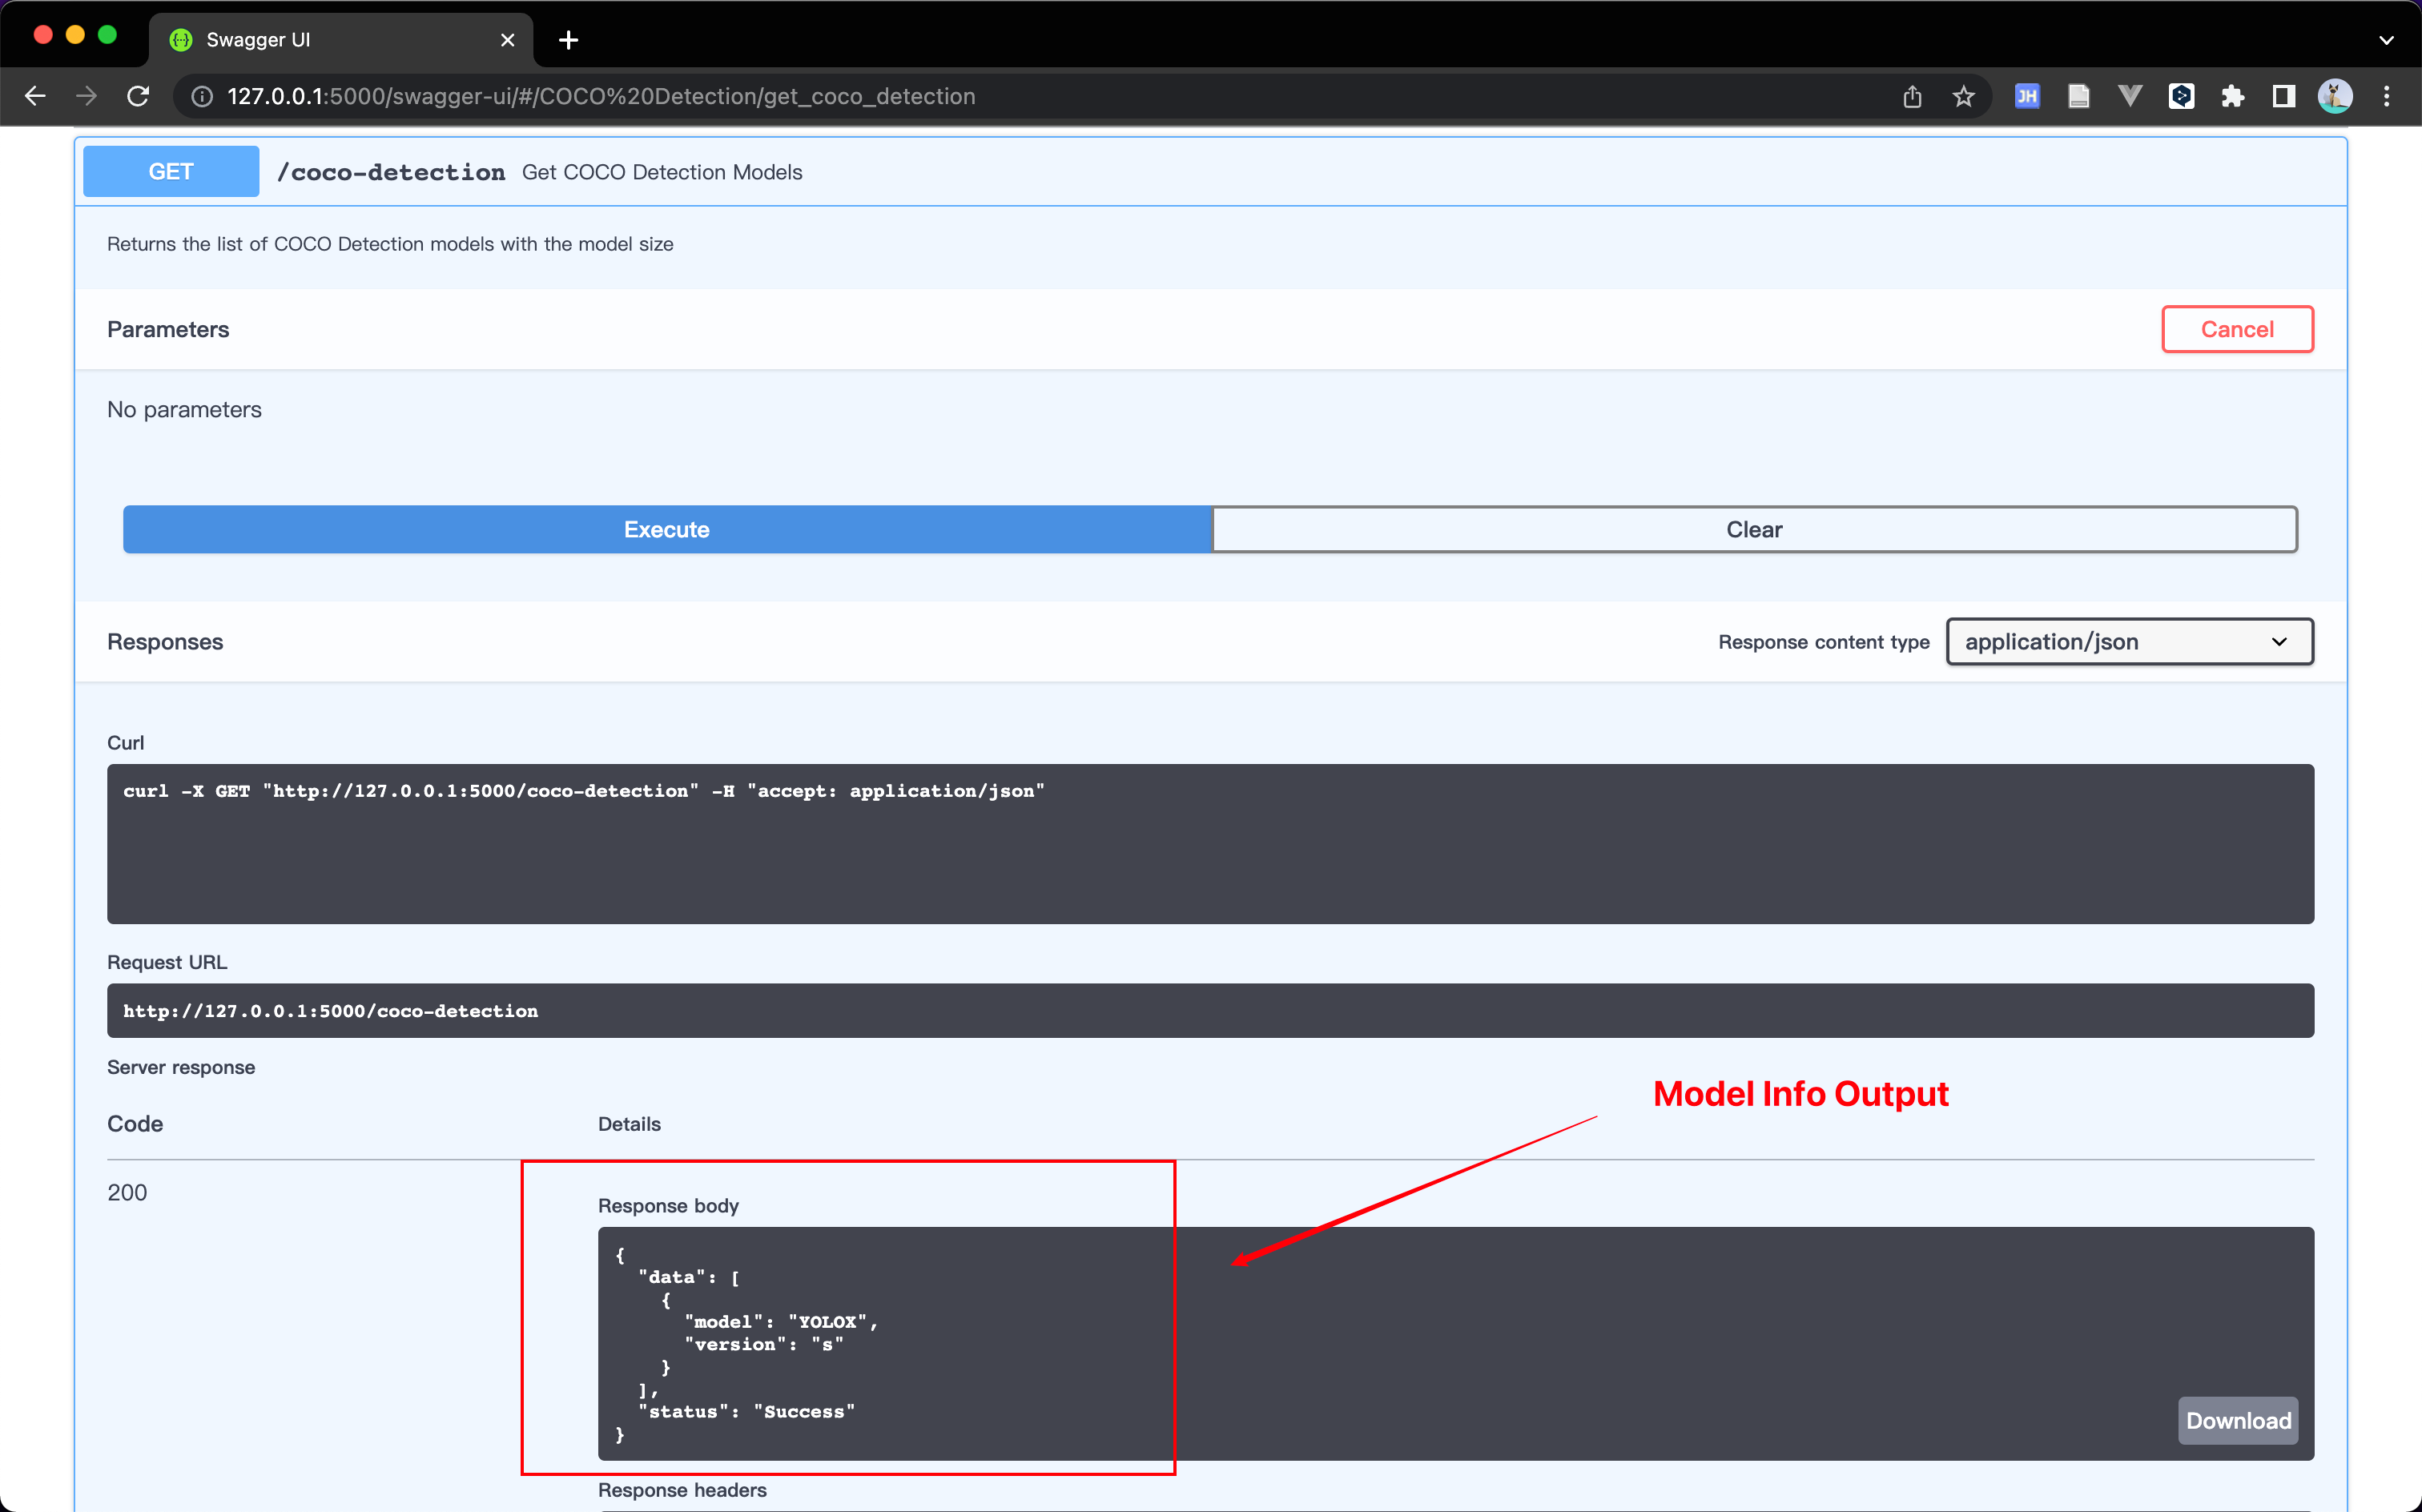
Task: Expand the tab search chevron
Action: [x=2386, y=40]
